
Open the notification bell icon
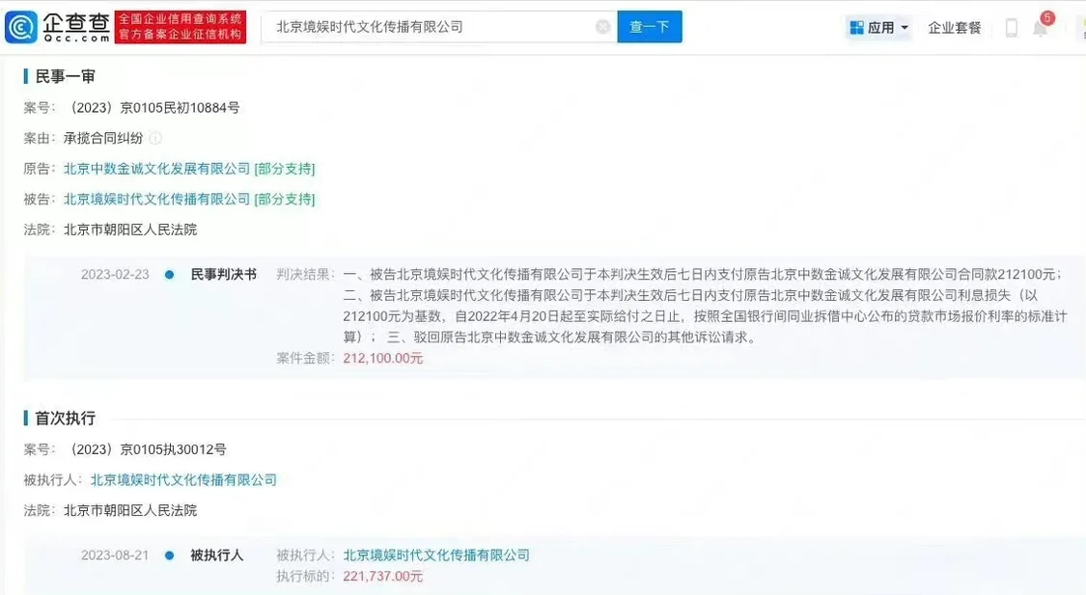[1040, 28]
